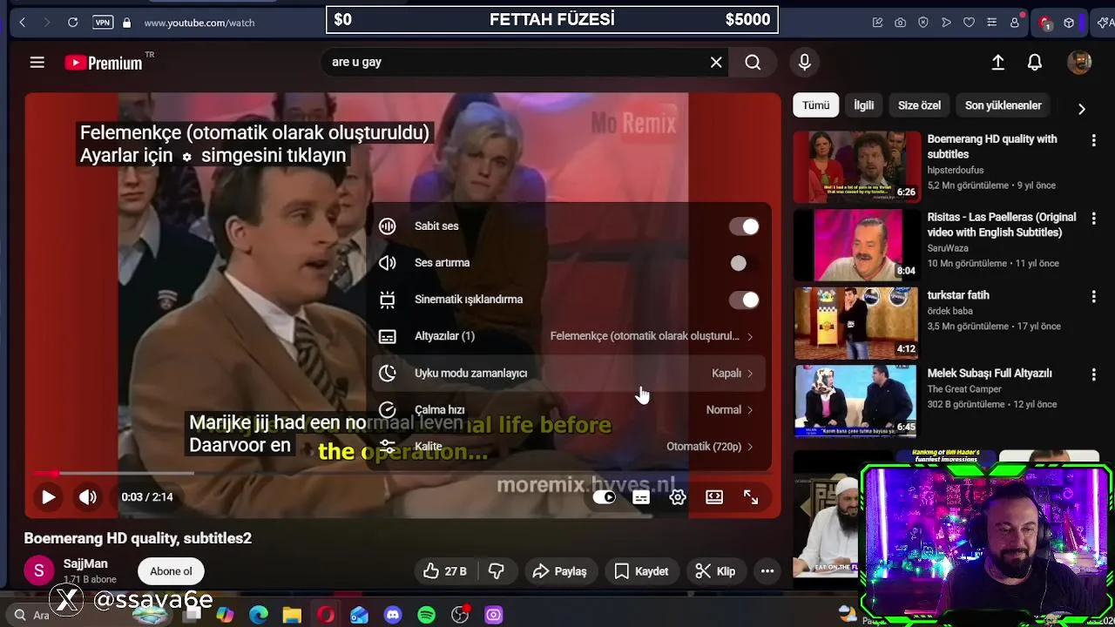1115x627 pixels.
Task: Open the YouTube hamburger guide menu
Action: [37, 62]
